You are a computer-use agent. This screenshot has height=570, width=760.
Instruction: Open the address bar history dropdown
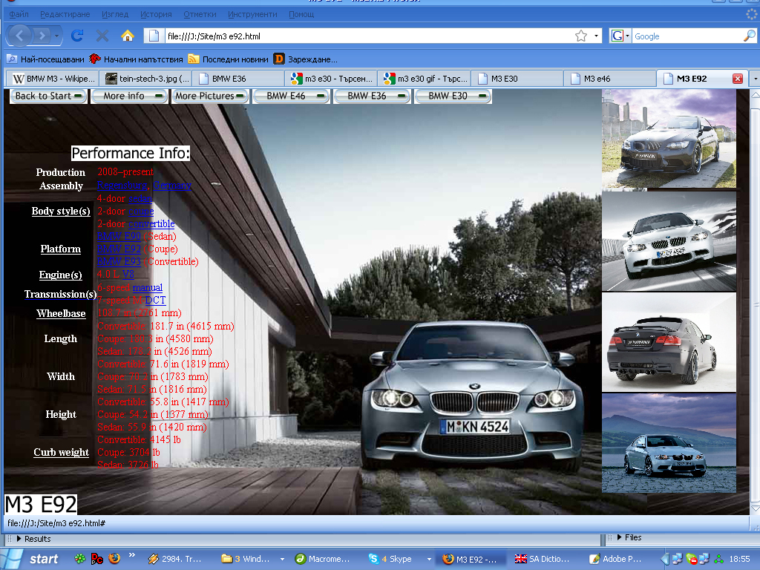(596, 36)
